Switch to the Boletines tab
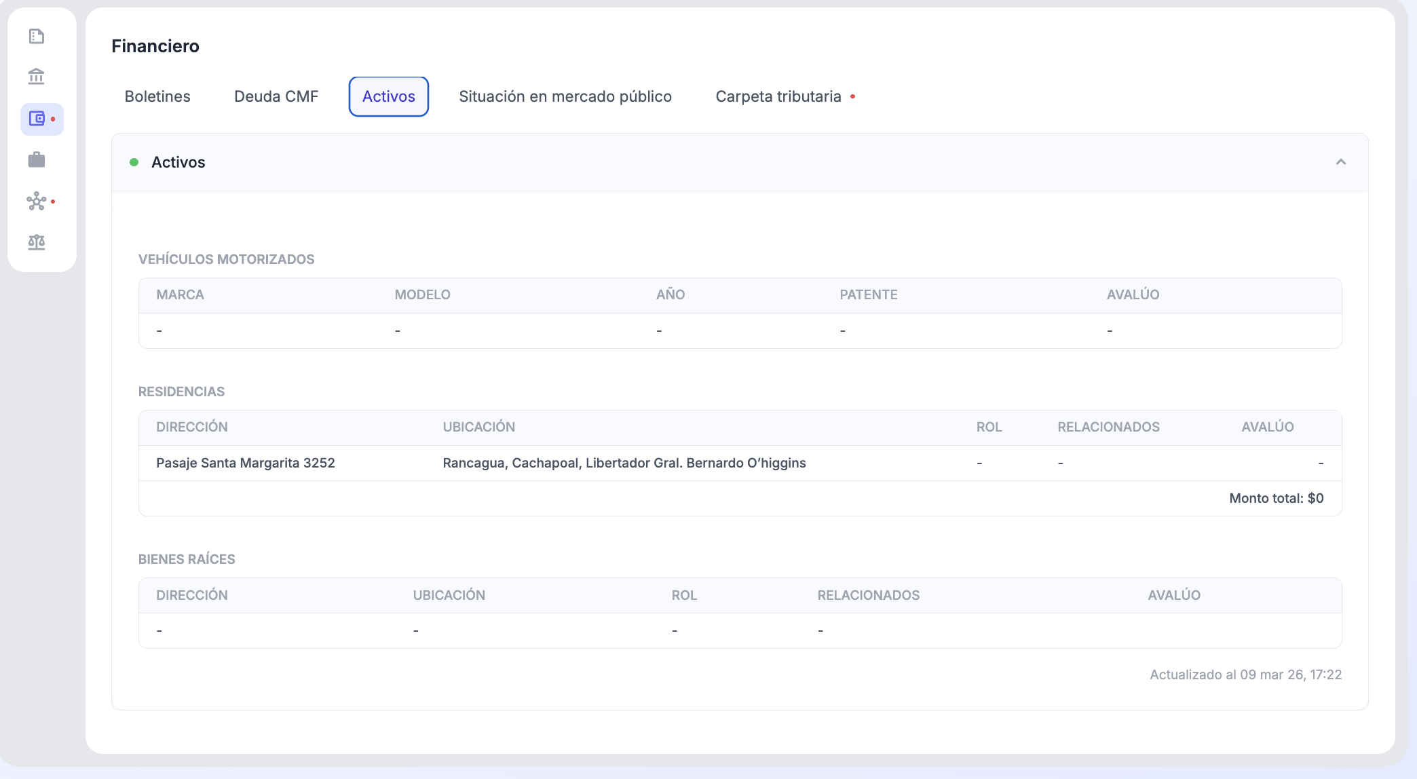 tap(157, 96)
